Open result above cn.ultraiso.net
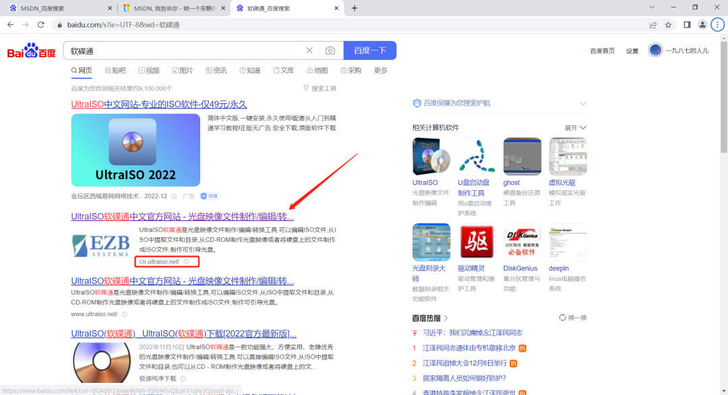Viewport: 728px width, 395px height. coord(183,216)
